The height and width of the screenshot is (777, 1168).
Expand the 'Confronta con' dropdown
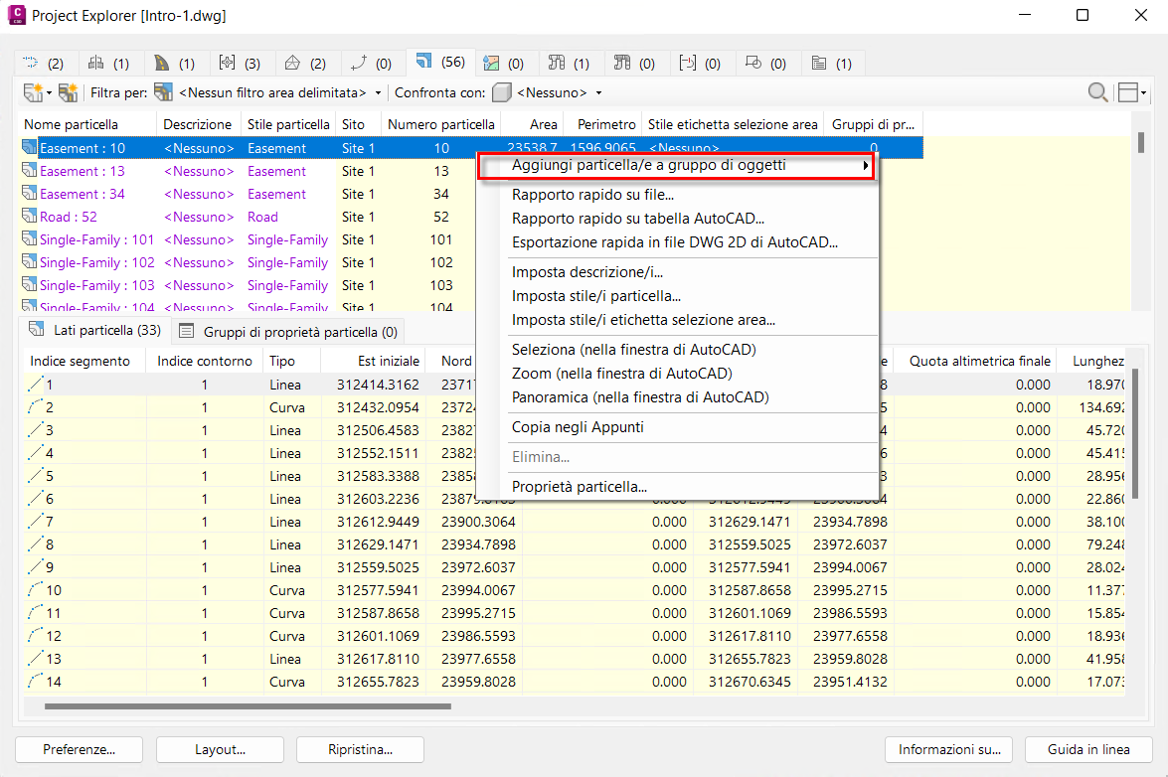pyautogui.click(x=598, y=93)
